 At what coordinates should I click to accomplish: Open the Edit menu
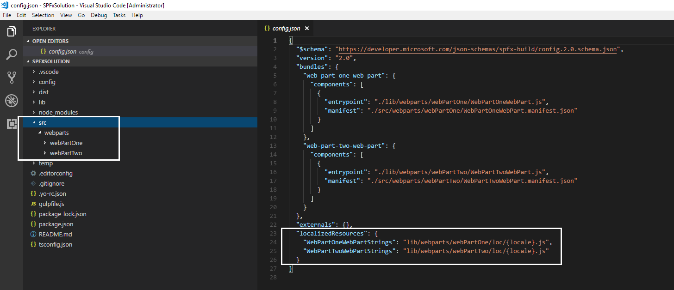pos(21,15)
